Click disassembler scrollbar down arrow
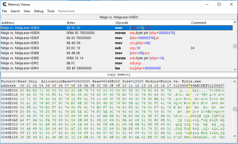 235,70
